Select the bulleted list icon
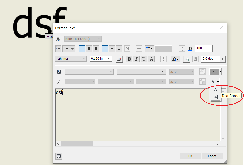This screenshot has height=165, width=244. point(58,48)
